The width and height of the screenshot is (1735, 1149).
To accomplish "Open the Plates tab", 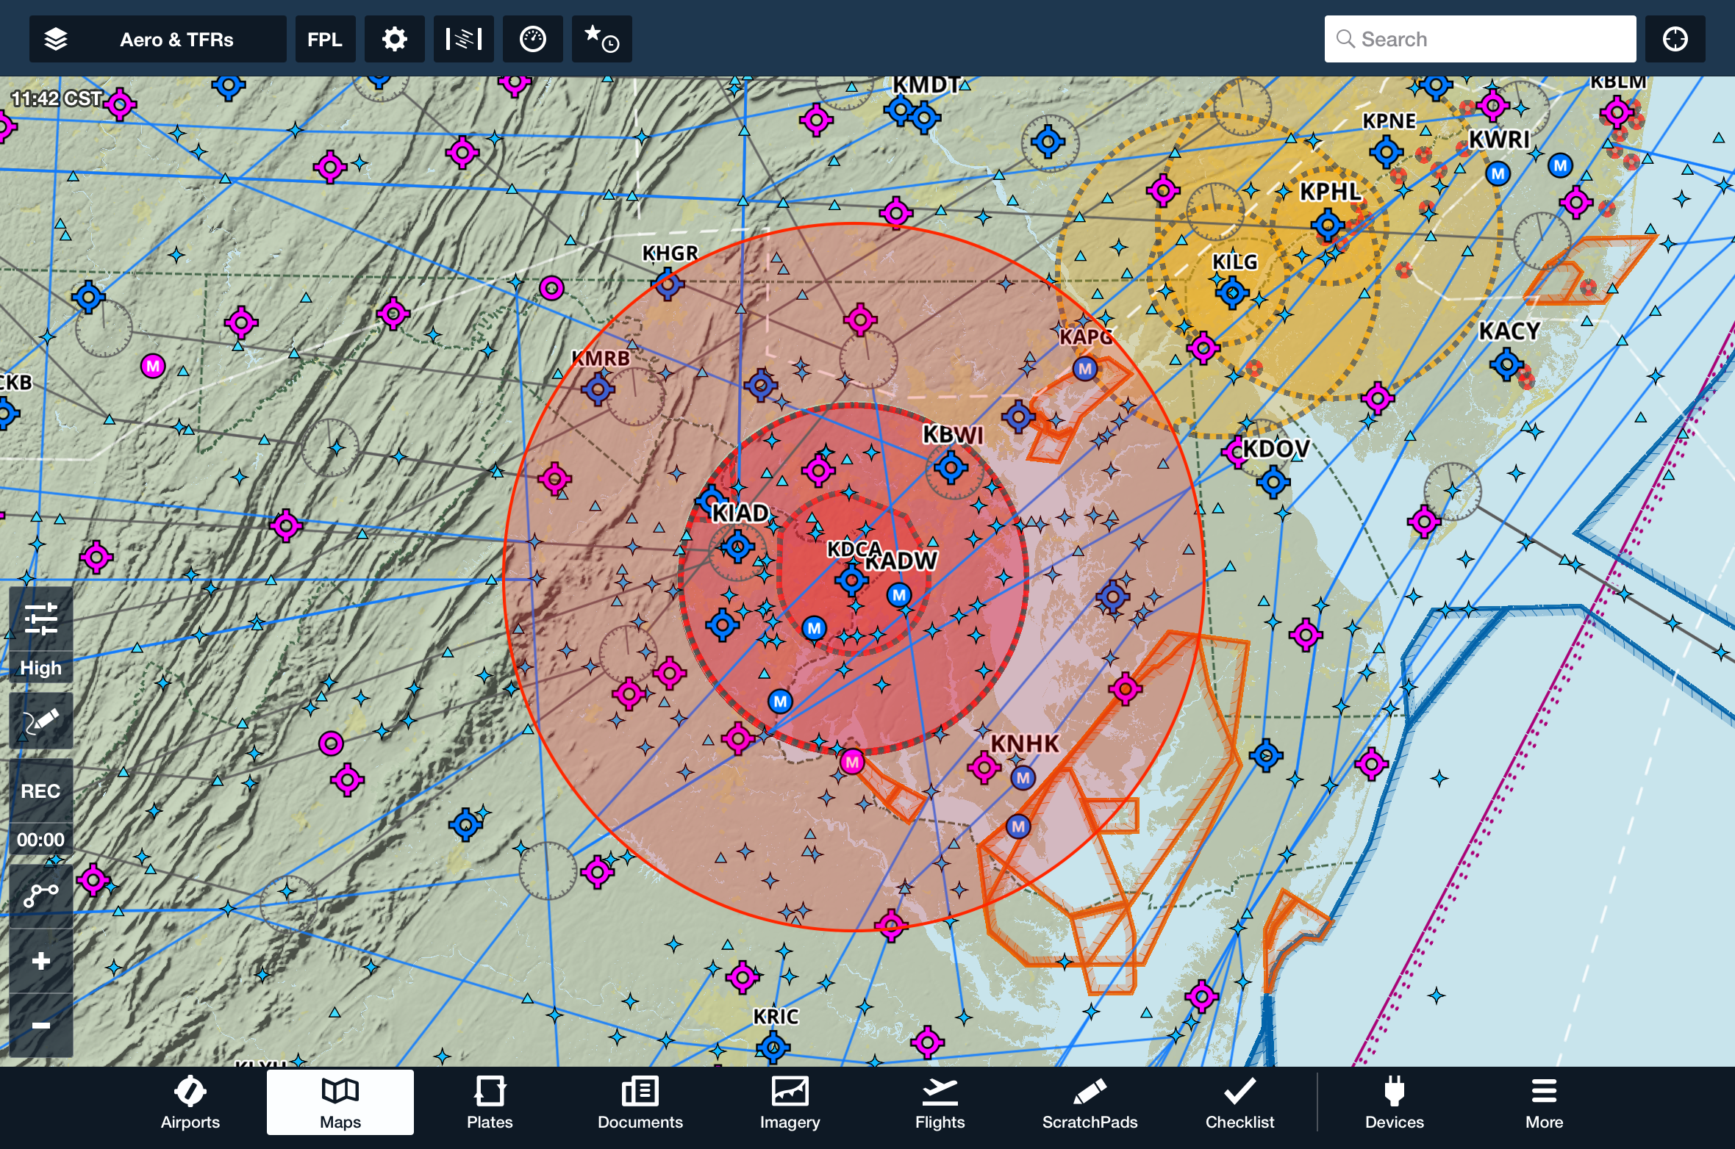I will [x=490, y=1103].
